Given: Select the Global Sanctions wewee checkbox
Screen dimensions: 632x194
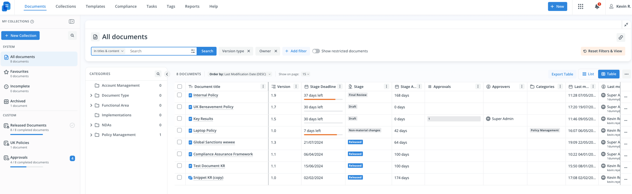Looking at the screenshot, I should 180,142.
